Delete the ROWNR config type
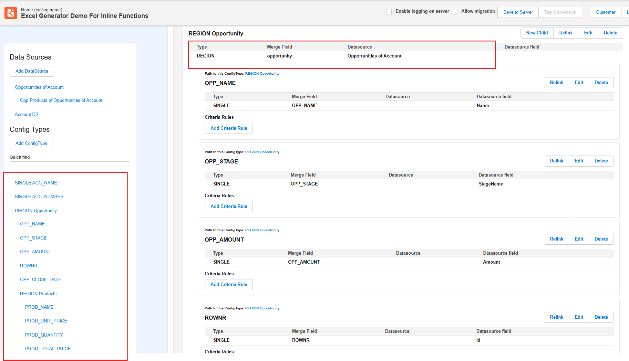Viewport: 629px width, 361px height. point(601,317)
